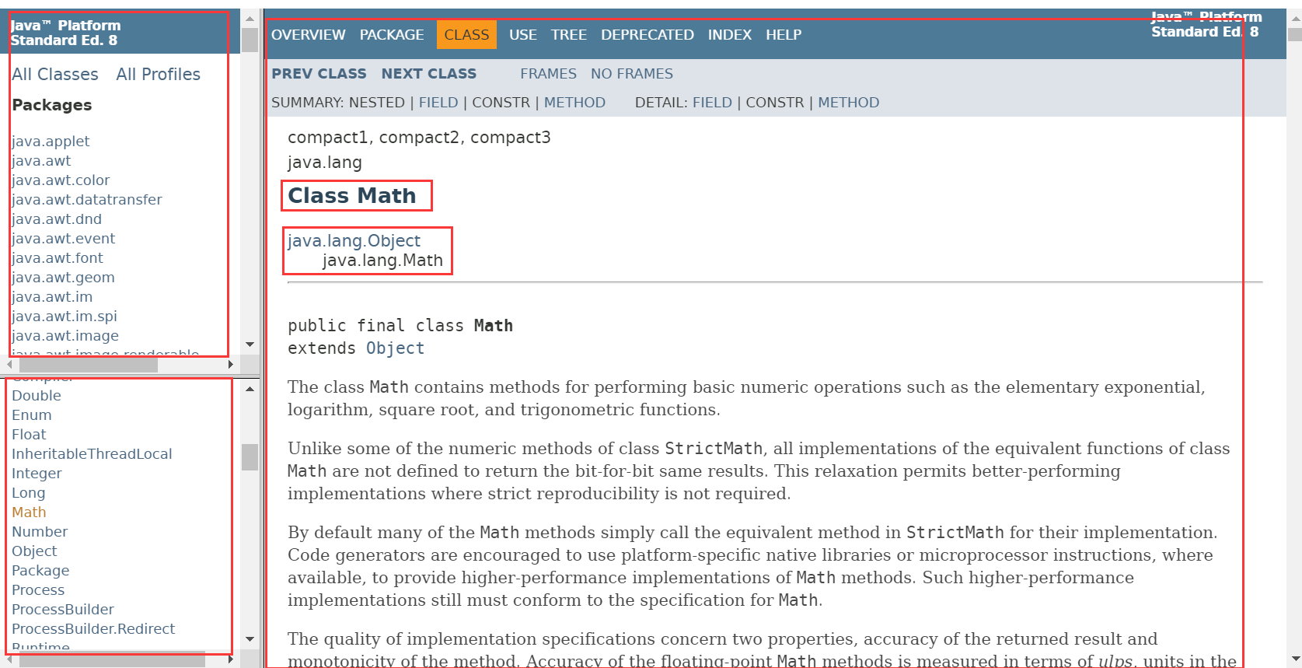Open the Long class

pyautogui.click(x=29, y=493)
